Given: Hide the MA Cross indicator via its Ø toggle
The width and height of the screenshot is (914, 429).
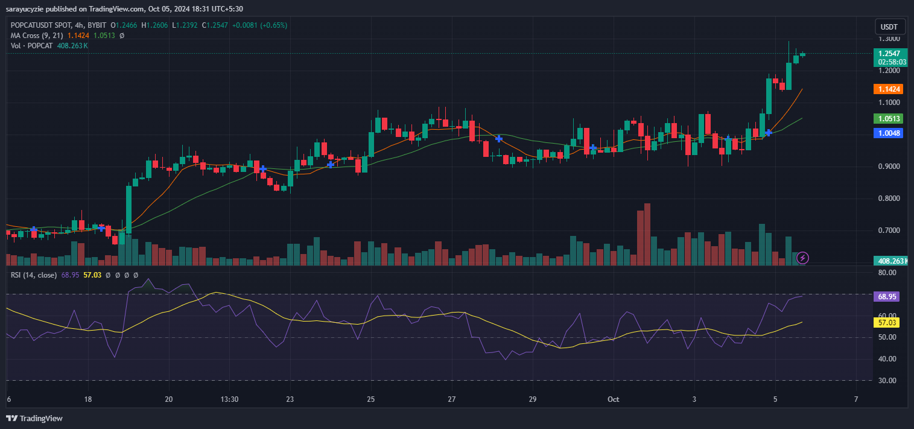Looking at the screenshot, I should pyautogui.click(x=121, y=36).
